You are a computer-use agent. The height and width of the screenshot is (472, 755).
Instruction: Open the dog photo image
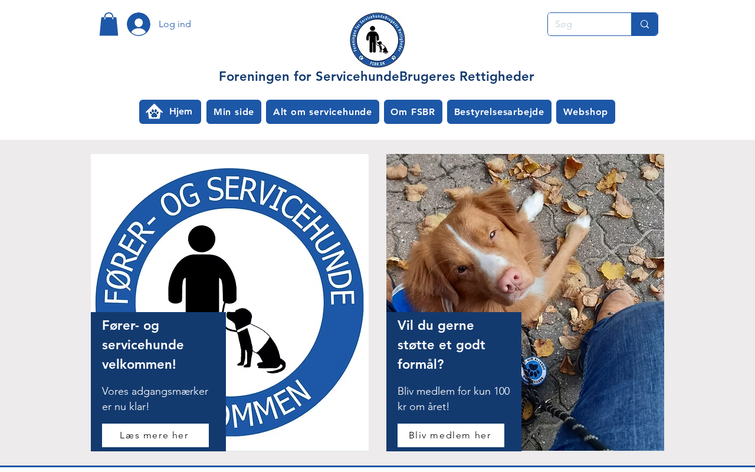[525, 303]
